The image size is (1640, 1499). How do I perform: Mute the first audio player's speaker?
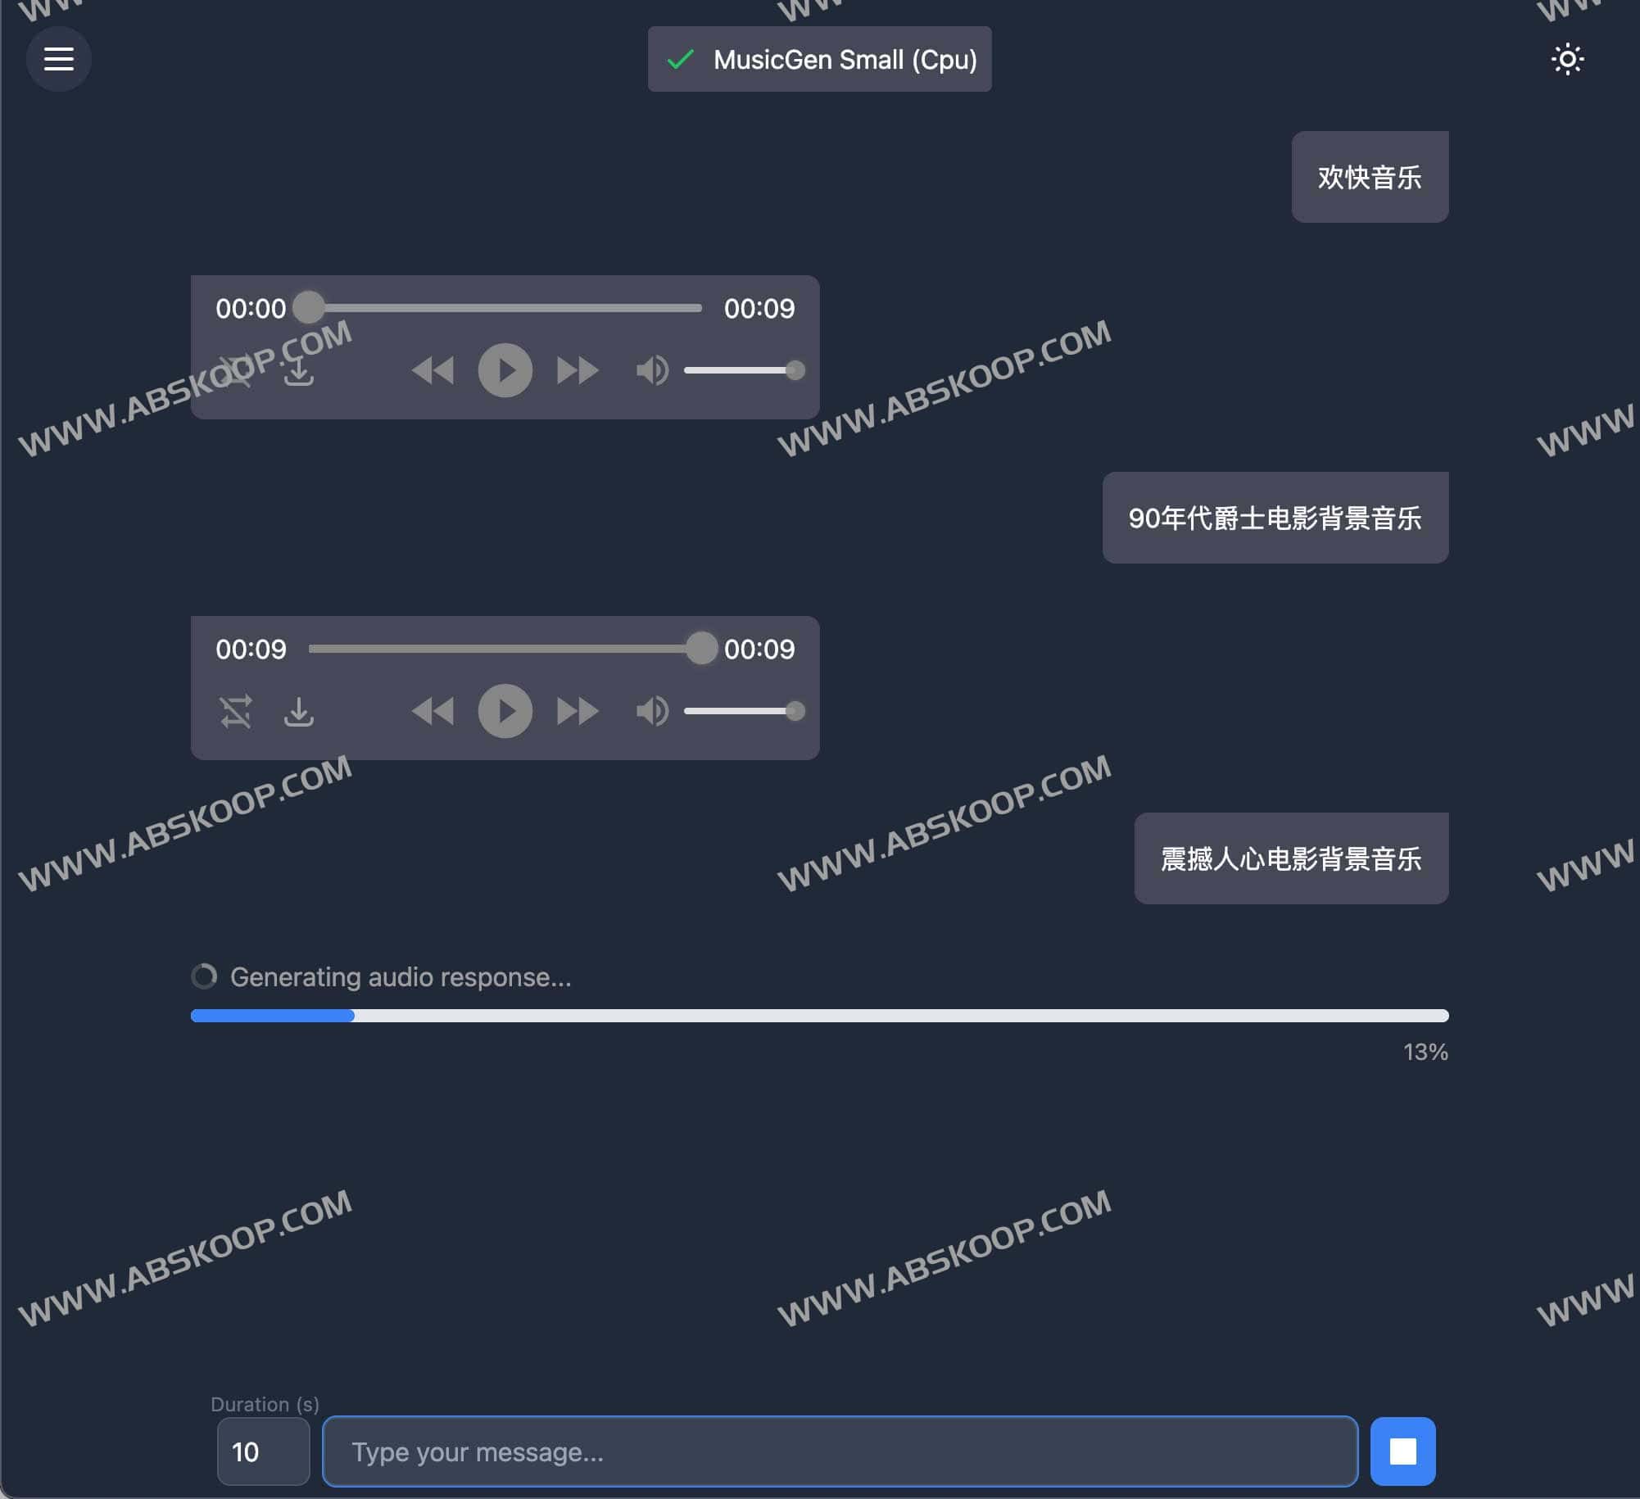[652, 370]
